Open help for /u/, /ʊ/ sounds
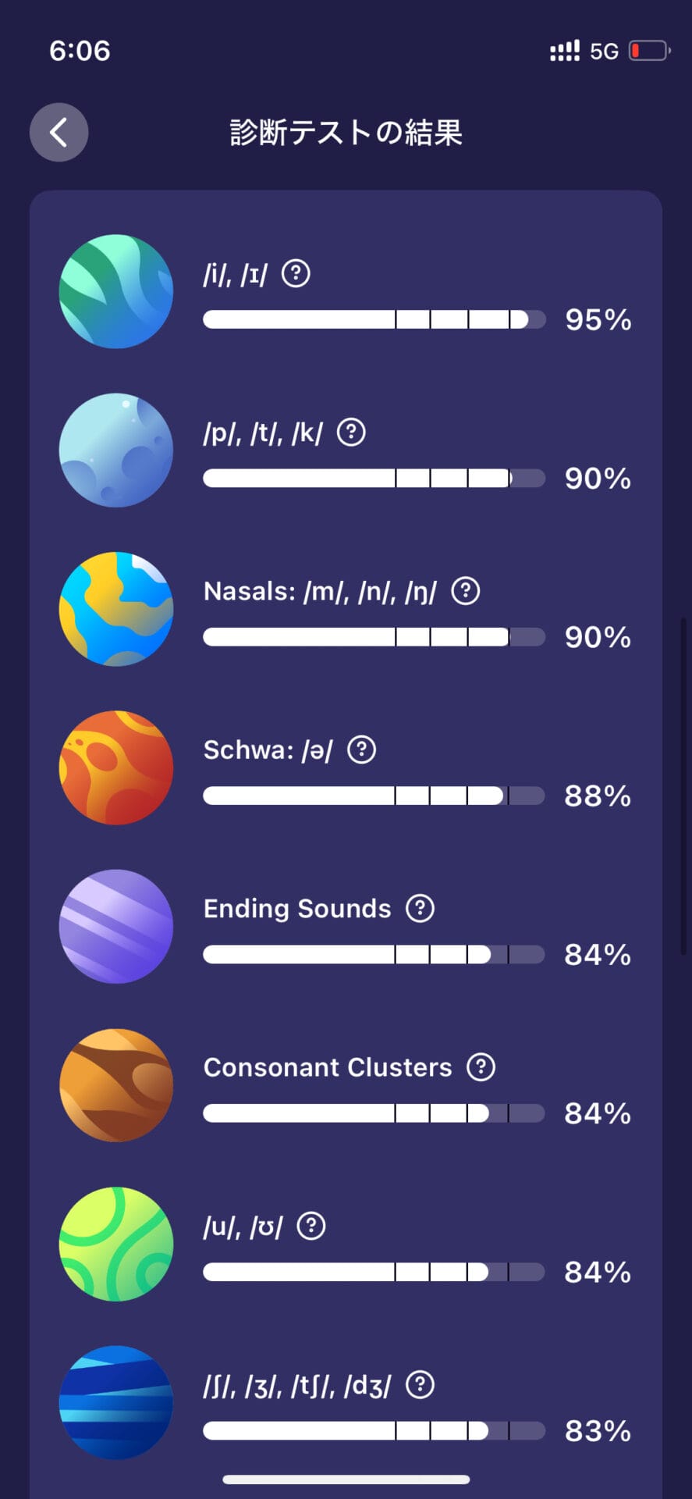Screen dimensions: 692x1499 coord(311,1226)
